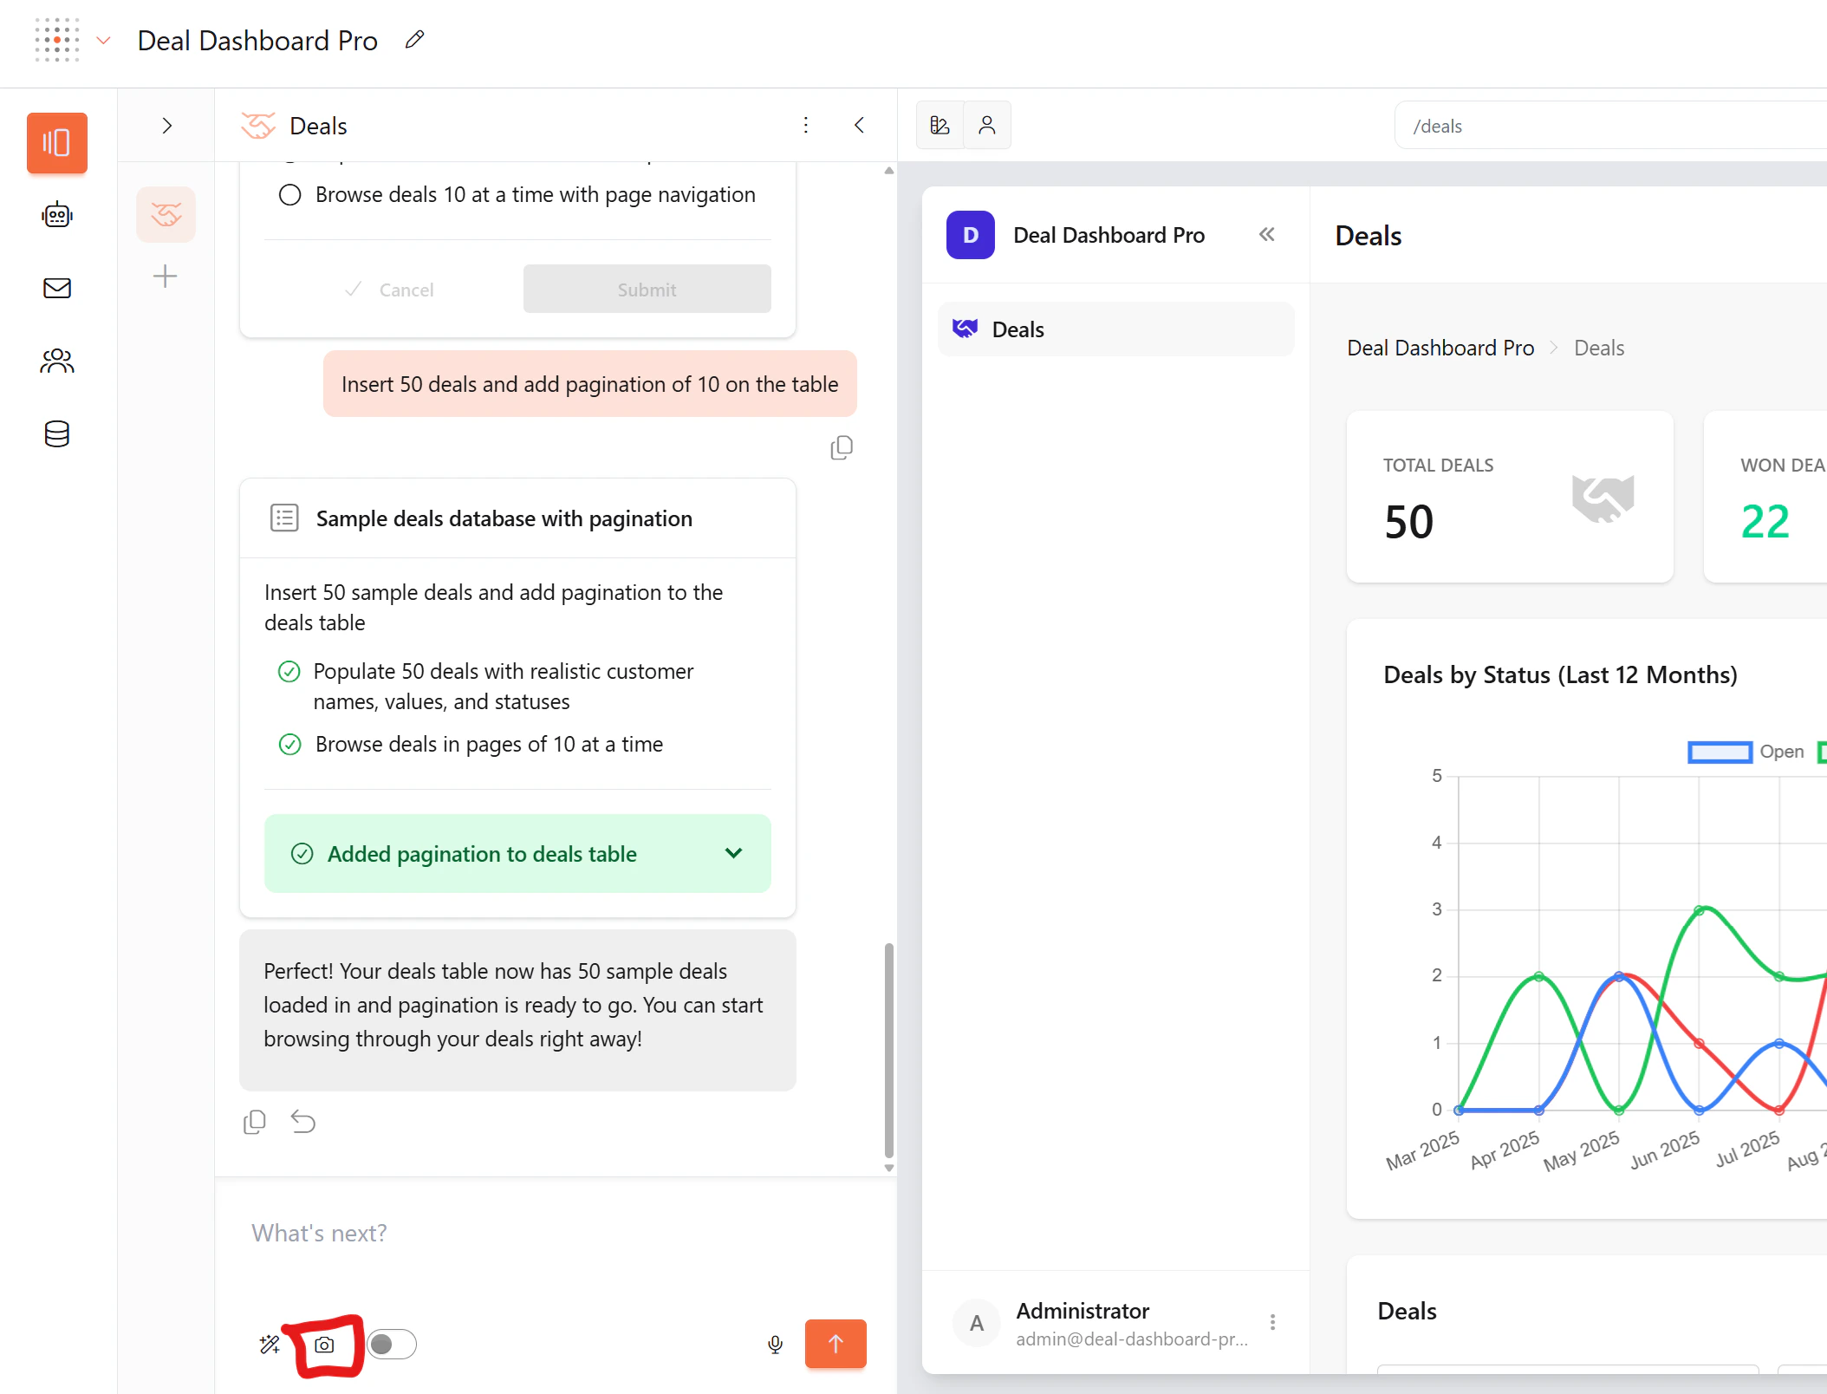This screenshot has width=1827, height=1394.
Task: Select the Deals handshake app icon
Action: (166, 214)
